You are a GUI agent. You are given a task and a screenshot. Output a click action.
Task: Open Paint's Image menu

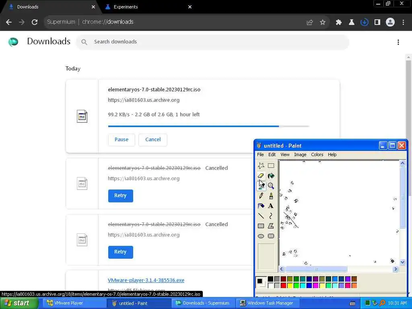click(300, 154)
